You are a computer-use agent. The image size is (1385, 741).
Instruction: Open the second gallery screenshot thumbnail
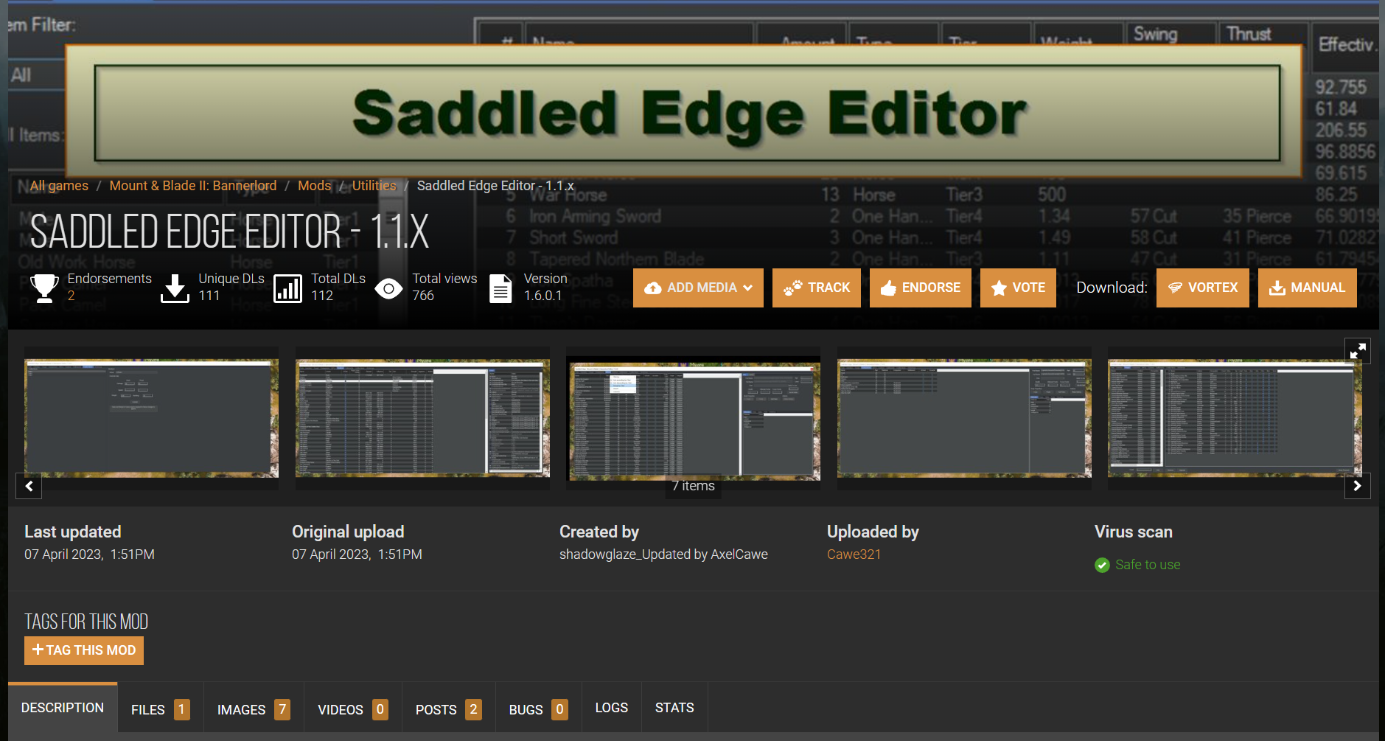pos(422,418)
